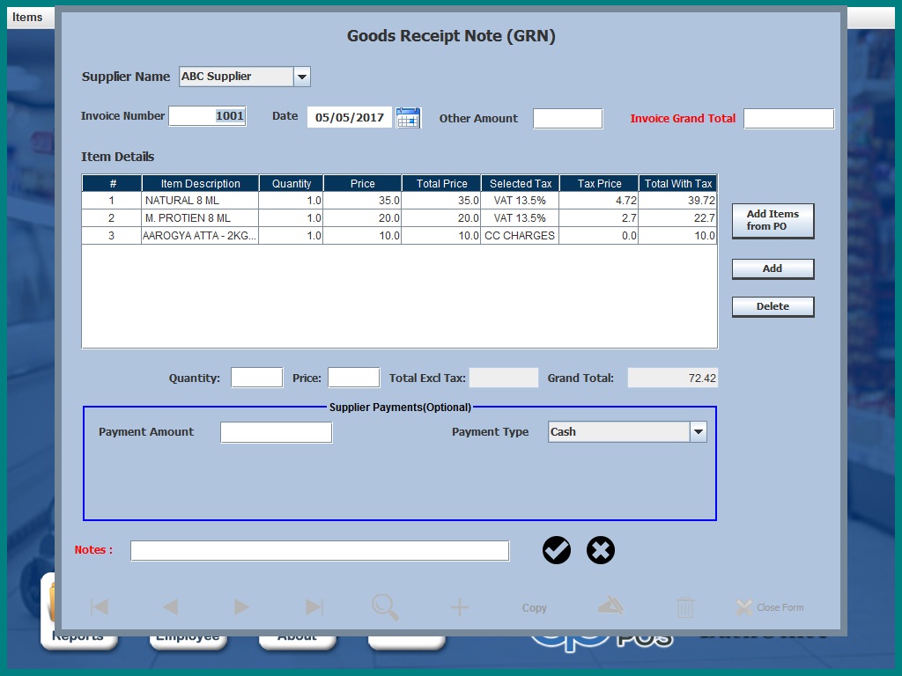This screenshot has height=676, width=902.
Task: Go to first record with navigation arrow
Action: (100, 607)
